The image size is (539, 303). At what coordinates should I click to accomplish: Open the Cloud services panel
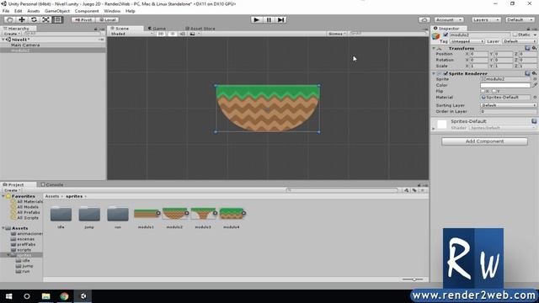pyautogui.click(x=424, y=20)
